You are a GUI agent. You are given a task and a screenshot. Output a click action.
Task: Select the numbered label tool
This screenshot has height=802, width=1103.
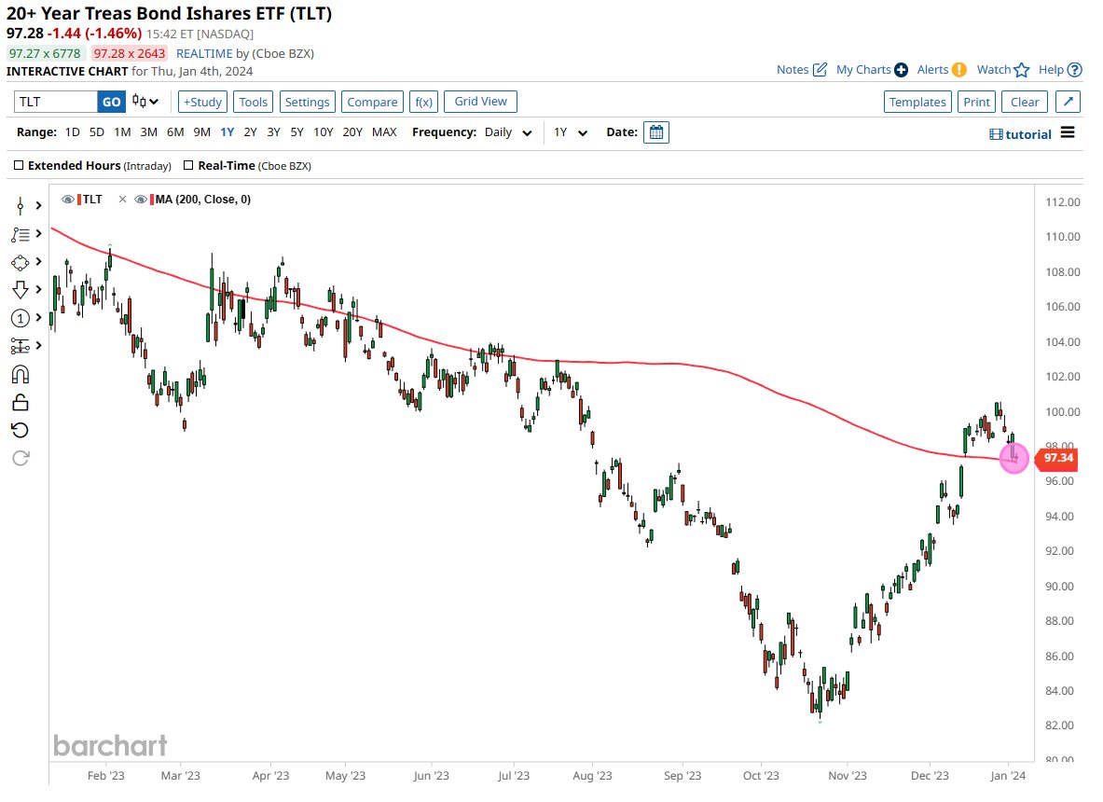(21, 318)
